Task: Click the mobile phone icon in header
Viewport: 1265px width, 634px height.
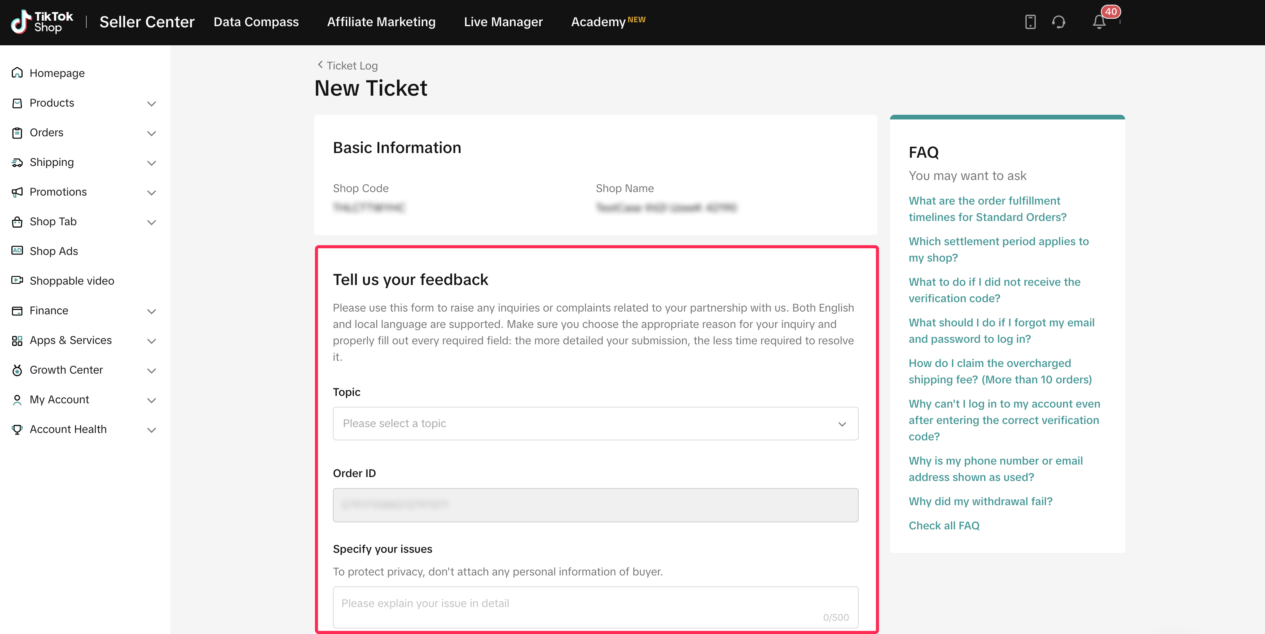Action: (x=1030, y=22)
